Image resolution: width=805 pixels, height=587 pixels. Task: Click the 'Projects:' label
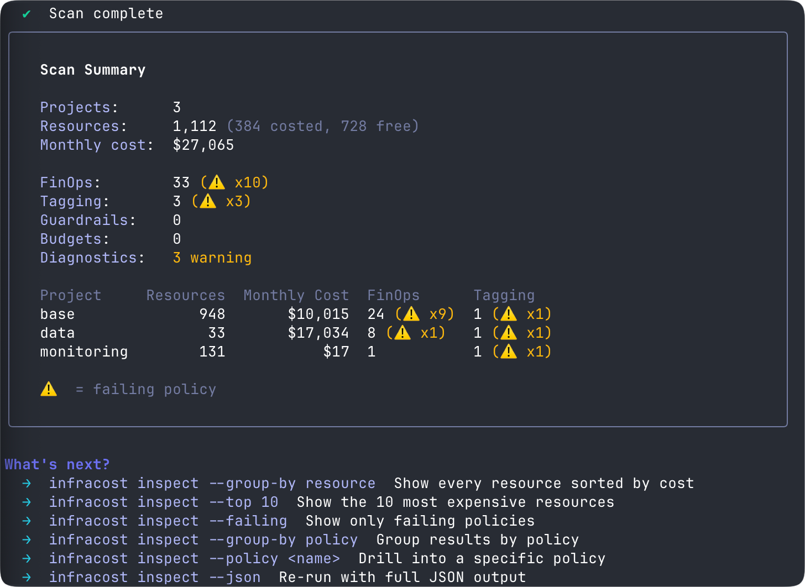point(80,107)
